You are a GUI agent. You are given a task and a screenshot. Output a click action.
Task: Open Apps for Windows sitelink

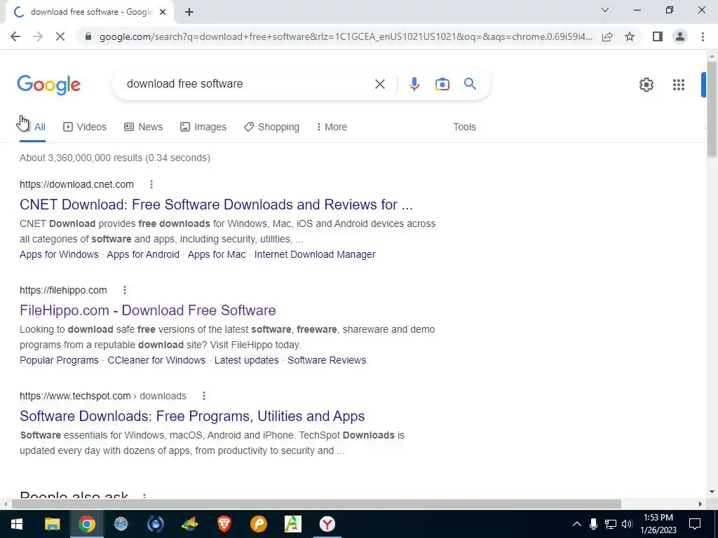click(x=59, y=254)
